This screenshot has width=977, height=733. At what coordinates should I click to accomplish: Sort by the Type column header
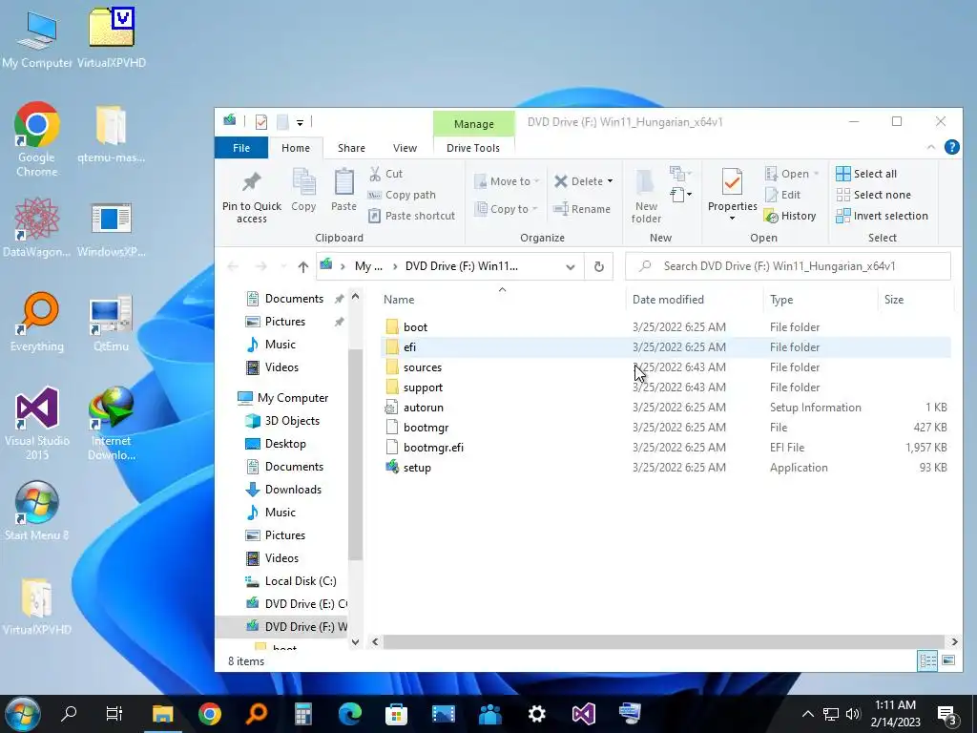click(820, 300)
